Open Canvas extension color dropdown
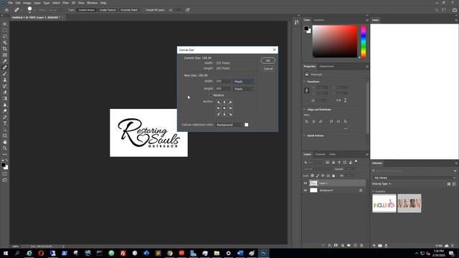This screenshot has height=258, width=459. pos(229,125)
